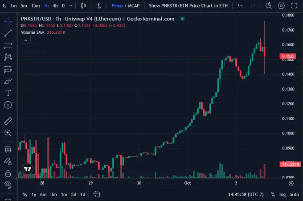Viewport: 303px width, 201px height.
Task: Click the 0.1523 current price label
Action: click(288, 56)
